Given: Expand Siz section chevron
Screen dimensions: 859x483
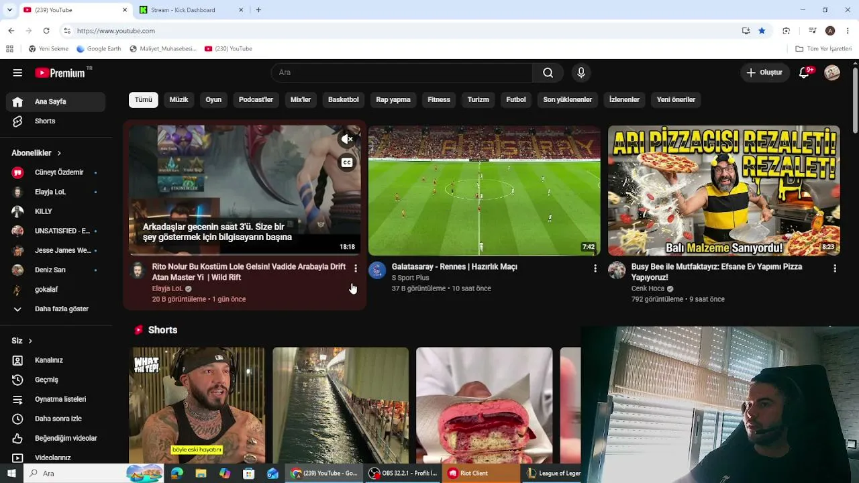Looking at the screenshot, I should point(30,341).
